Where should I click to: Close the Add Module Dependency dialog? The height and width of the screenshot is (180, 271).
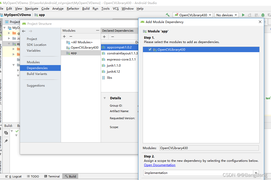(260, 22)
